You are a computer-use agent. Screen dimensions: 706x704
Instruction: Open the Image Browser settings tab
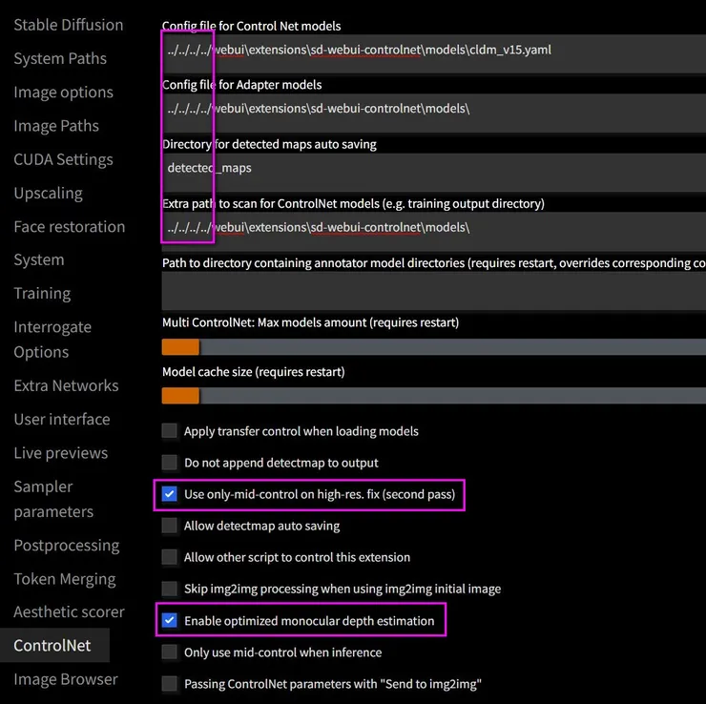tap(65, 679)
